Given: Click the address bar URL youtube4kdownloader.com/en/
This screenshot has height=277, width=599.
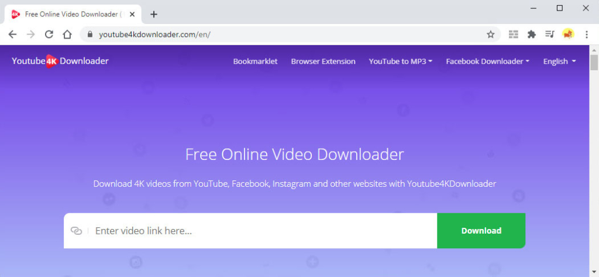Looking at the screenshot, I should click(154, 35).
